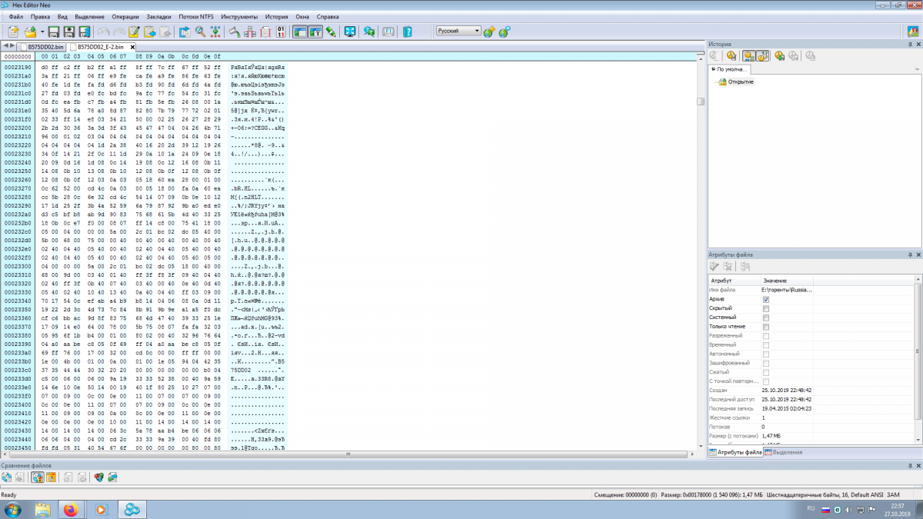Click the Help question mark toolbar icon
Image resolution: width=923 pixels, height=519 pixels.
pyautogui.click(x=408, y=32)
